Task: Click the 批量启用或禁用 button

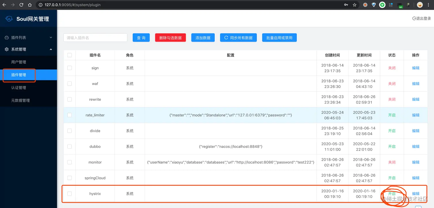Action: click(279, 38)
